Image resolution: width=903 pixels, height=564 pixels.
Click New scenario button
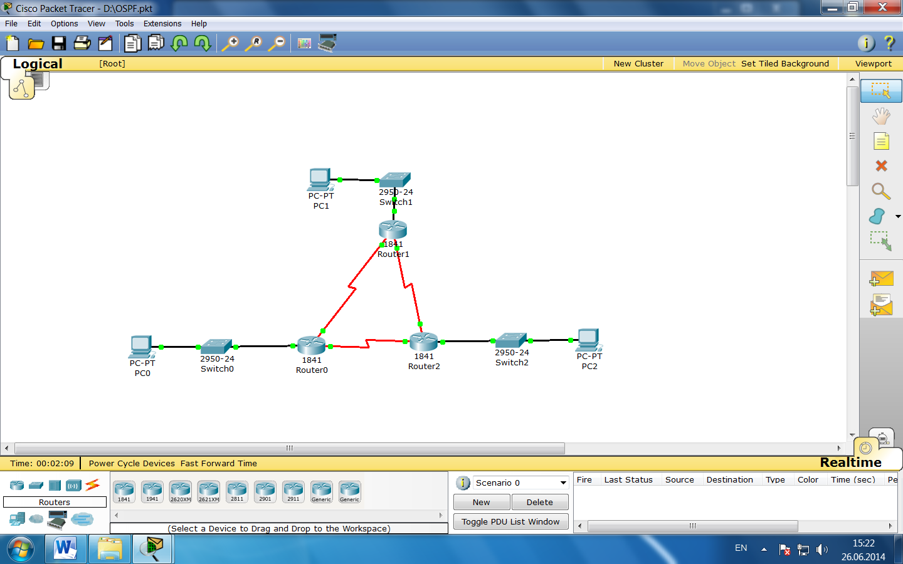pyautogui.click(x=482, y=502)
